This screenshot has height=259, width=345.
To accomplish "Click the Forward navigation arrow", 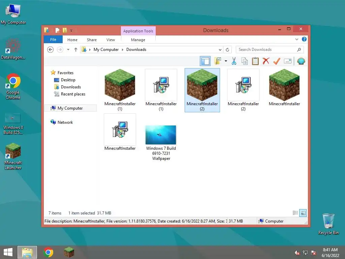I will [60, 50].
